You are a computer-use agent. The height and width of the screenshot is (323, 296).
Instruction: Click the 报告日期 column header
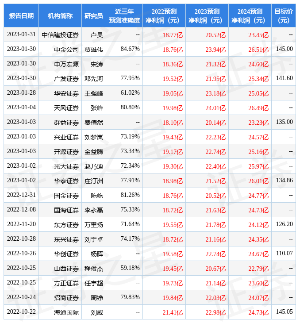(21, 15)
